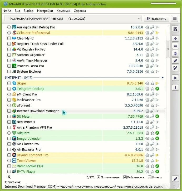This screenshot has height=191, width=182.
Task: Click green check icon for Image Uploader
Action: point(157,138)
